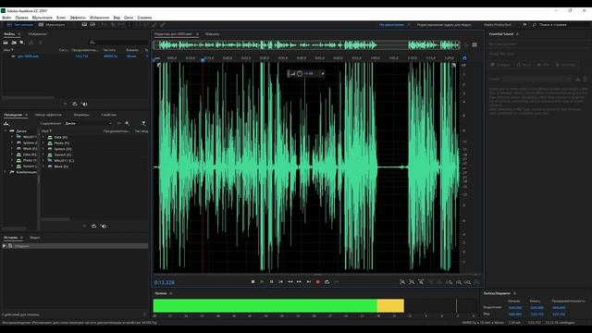Open the Файл menu
The width and height of the screenshot is (592, 333).
pos(6,18)
